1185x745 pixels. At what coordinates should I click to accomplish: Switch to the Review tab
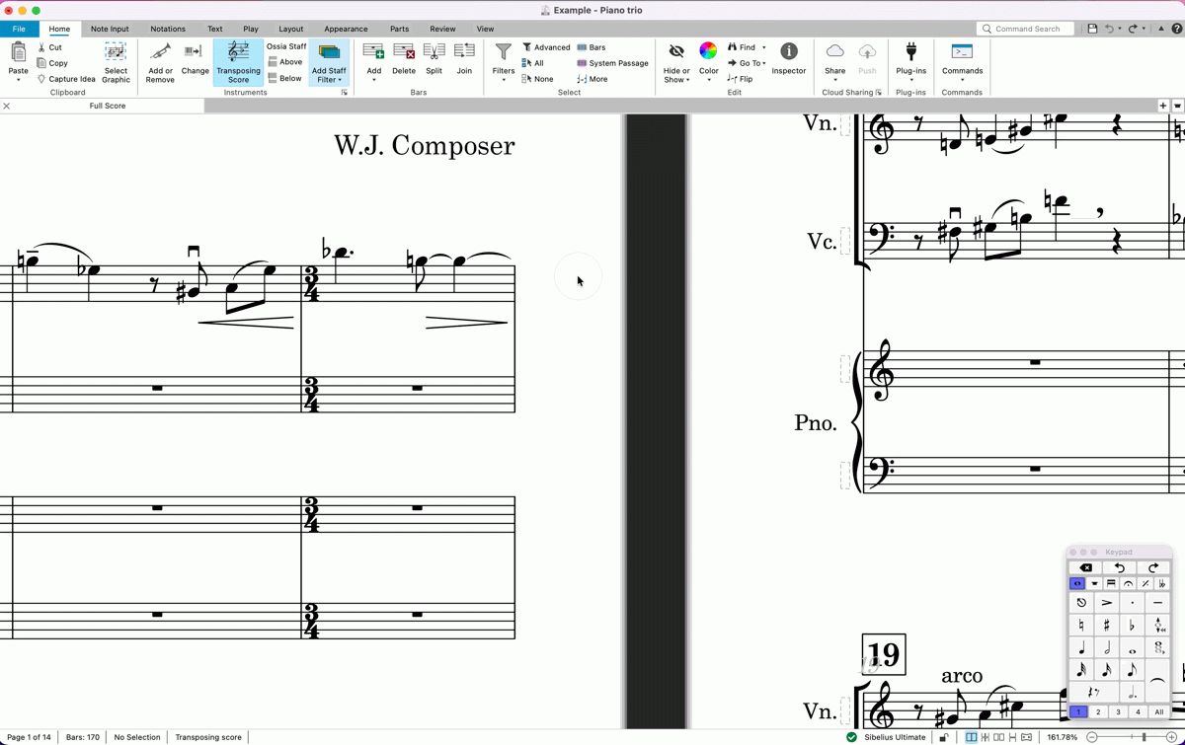click(442, 29)
